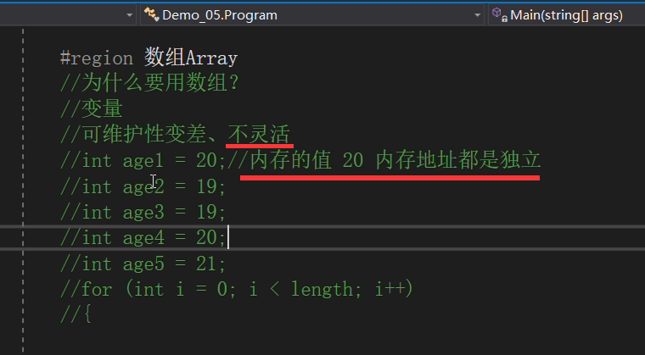Click the commented for loop line
Image resolution: width=645 pixels, height=355 pixels.
237,289
